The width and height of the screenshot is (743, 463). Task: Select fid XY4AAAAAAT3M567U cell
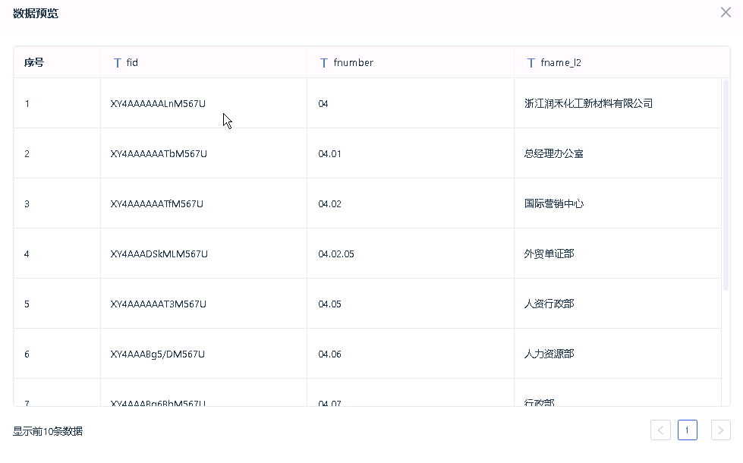[159, 304]
